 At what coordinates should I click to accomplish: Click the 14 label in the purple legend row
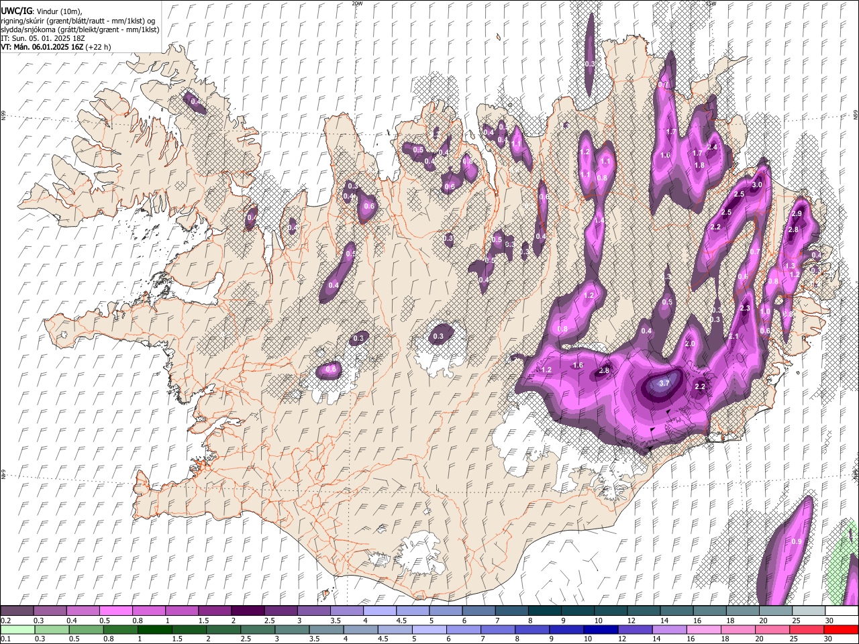click(x=664, y=621)
